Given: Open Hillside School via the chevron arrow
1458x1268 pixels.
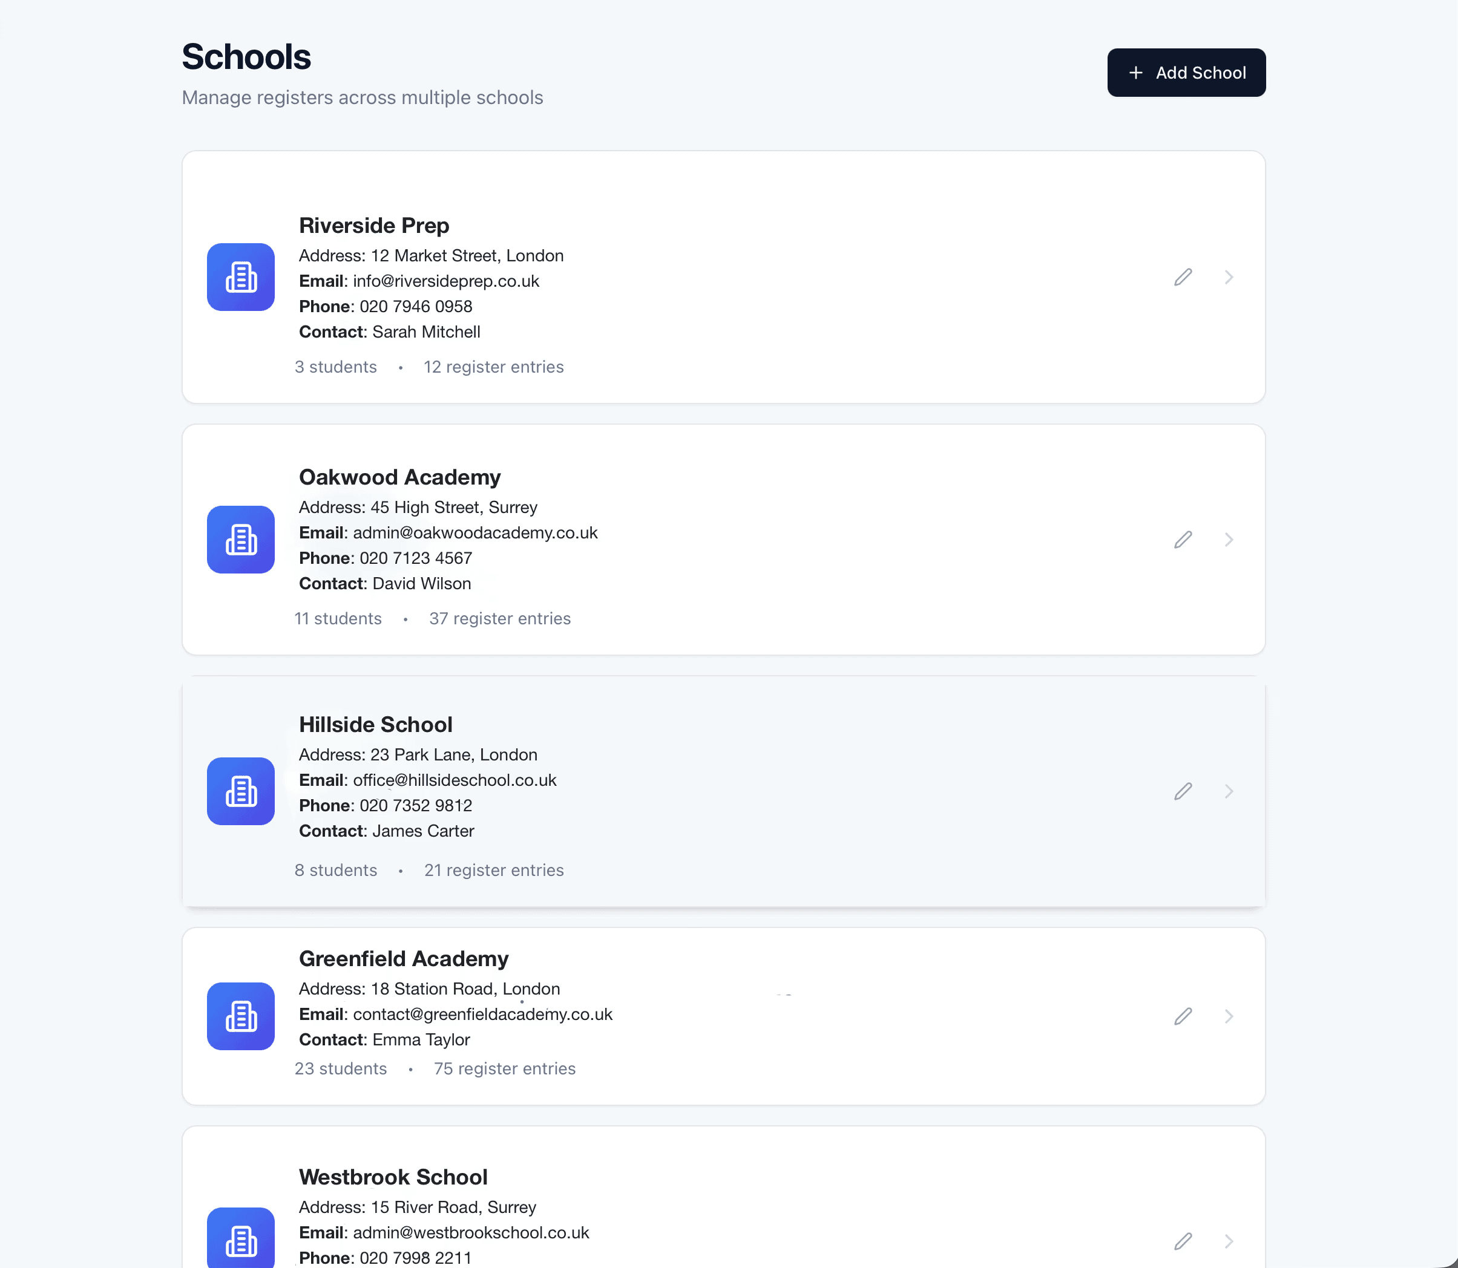Looking at the screenshot, I should click(x=1229, y=791).
